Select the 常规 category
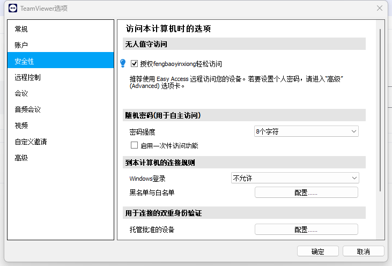392x266 pixels. 61,29
